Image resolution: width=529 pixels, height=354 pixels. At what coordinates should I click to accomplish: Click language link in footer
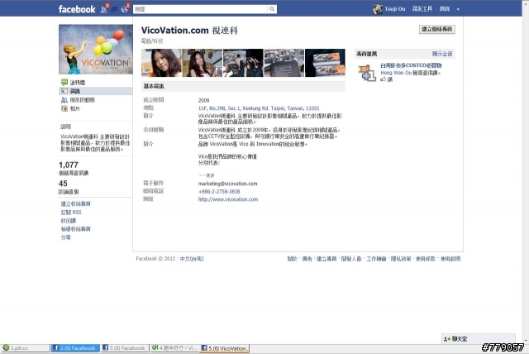point(192,259)
